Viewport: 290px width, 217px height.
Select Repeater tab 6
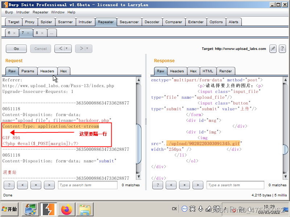pos(9,33)
